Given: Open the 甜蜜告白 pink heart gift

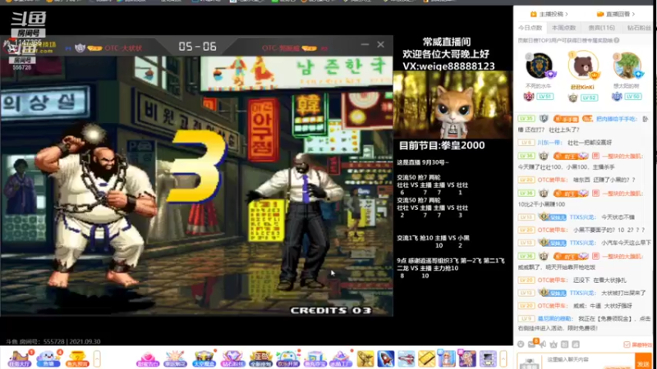Looking at the screenshot, I should point(148,359).
